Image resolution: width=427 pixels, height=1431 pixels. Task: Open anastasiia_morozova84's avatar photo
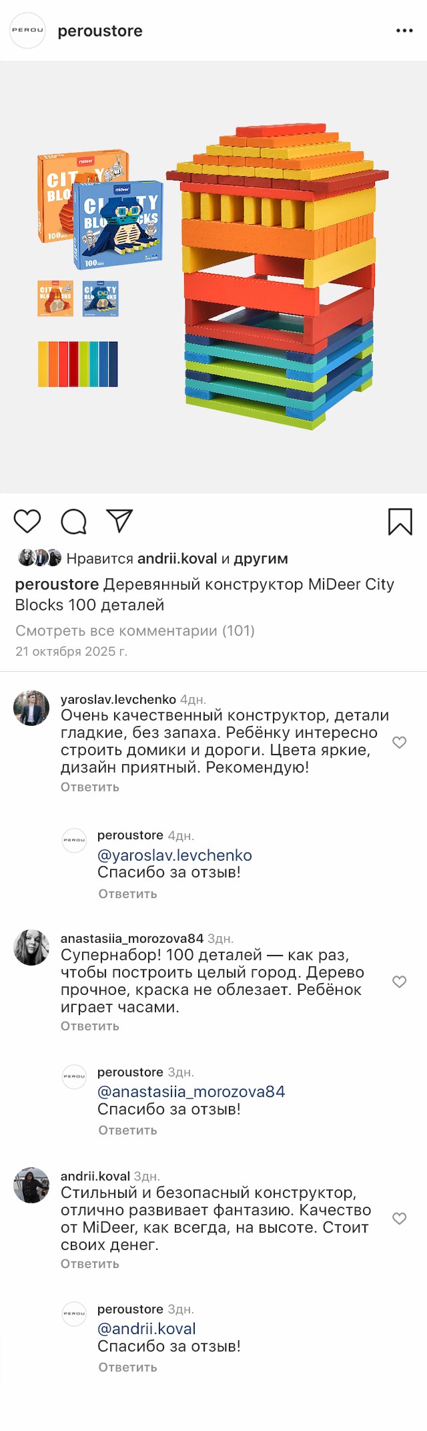click(x=31, y=947)
